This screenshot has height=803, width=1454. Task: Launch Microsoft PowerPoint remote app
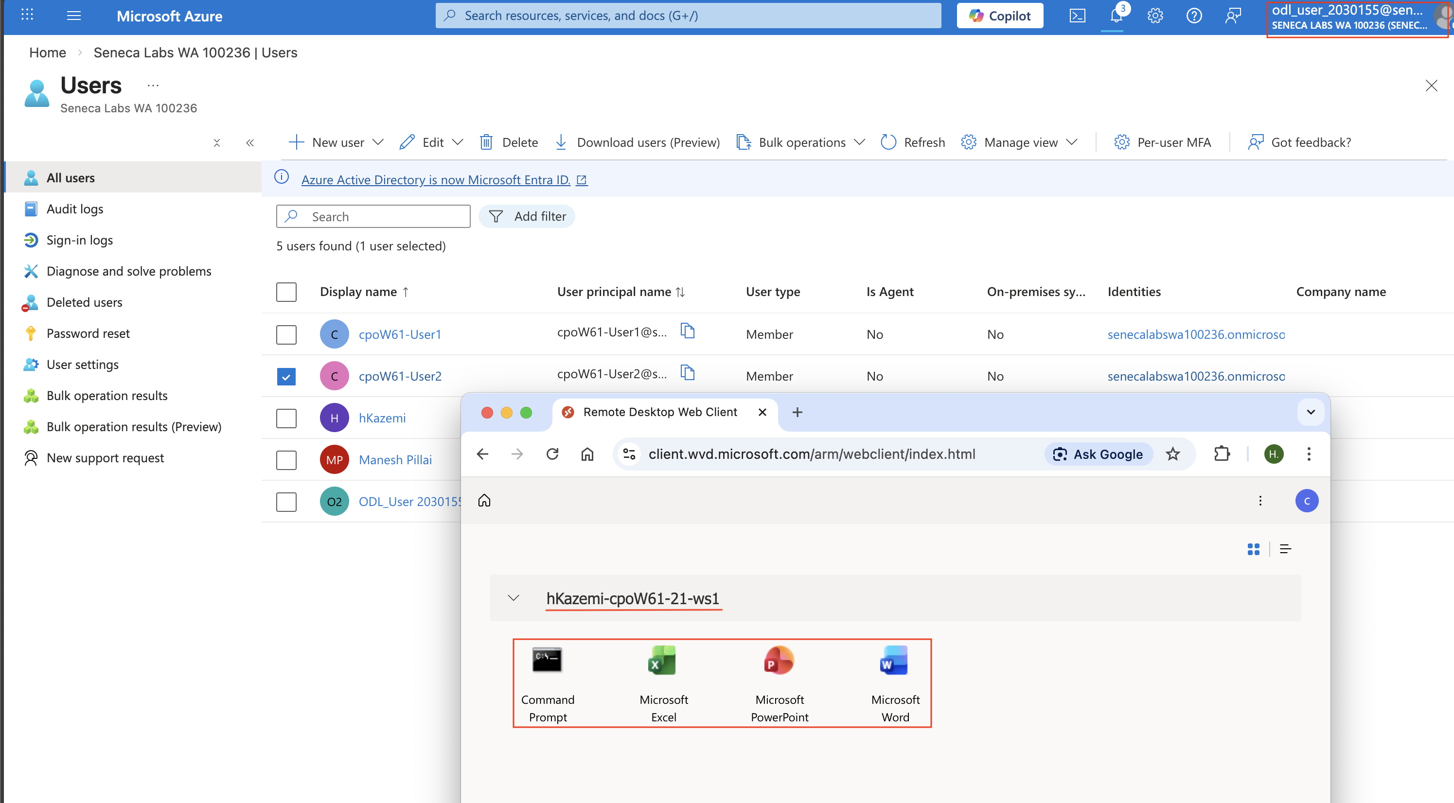point(780,684)
